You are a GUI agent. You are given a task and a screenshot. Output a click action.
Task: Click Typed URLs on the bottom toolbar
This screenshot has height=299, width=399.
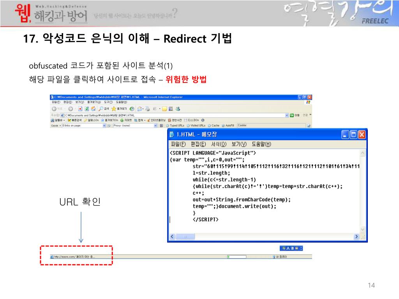pyautogui.click(x=175, y=125)
